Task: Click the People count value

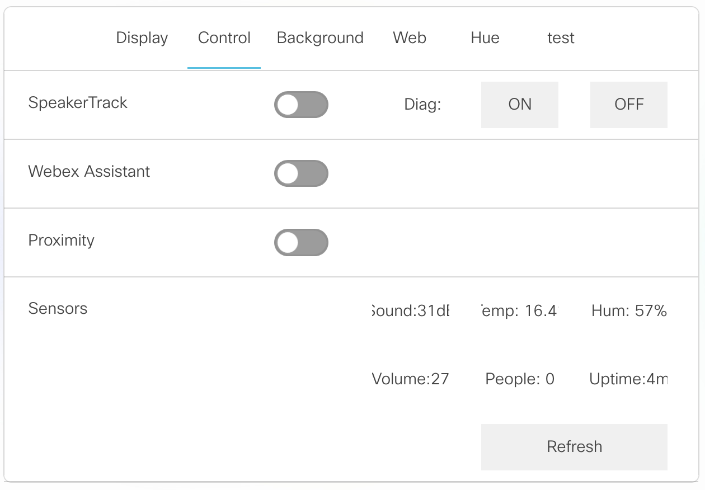Action: coord(519,379)
